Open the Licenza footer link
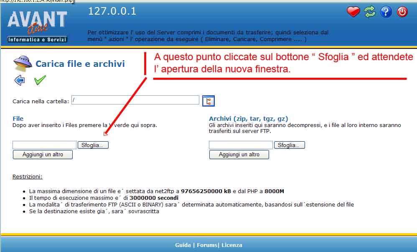This screenshot has height=252, width=417. [x=232, y=245]
